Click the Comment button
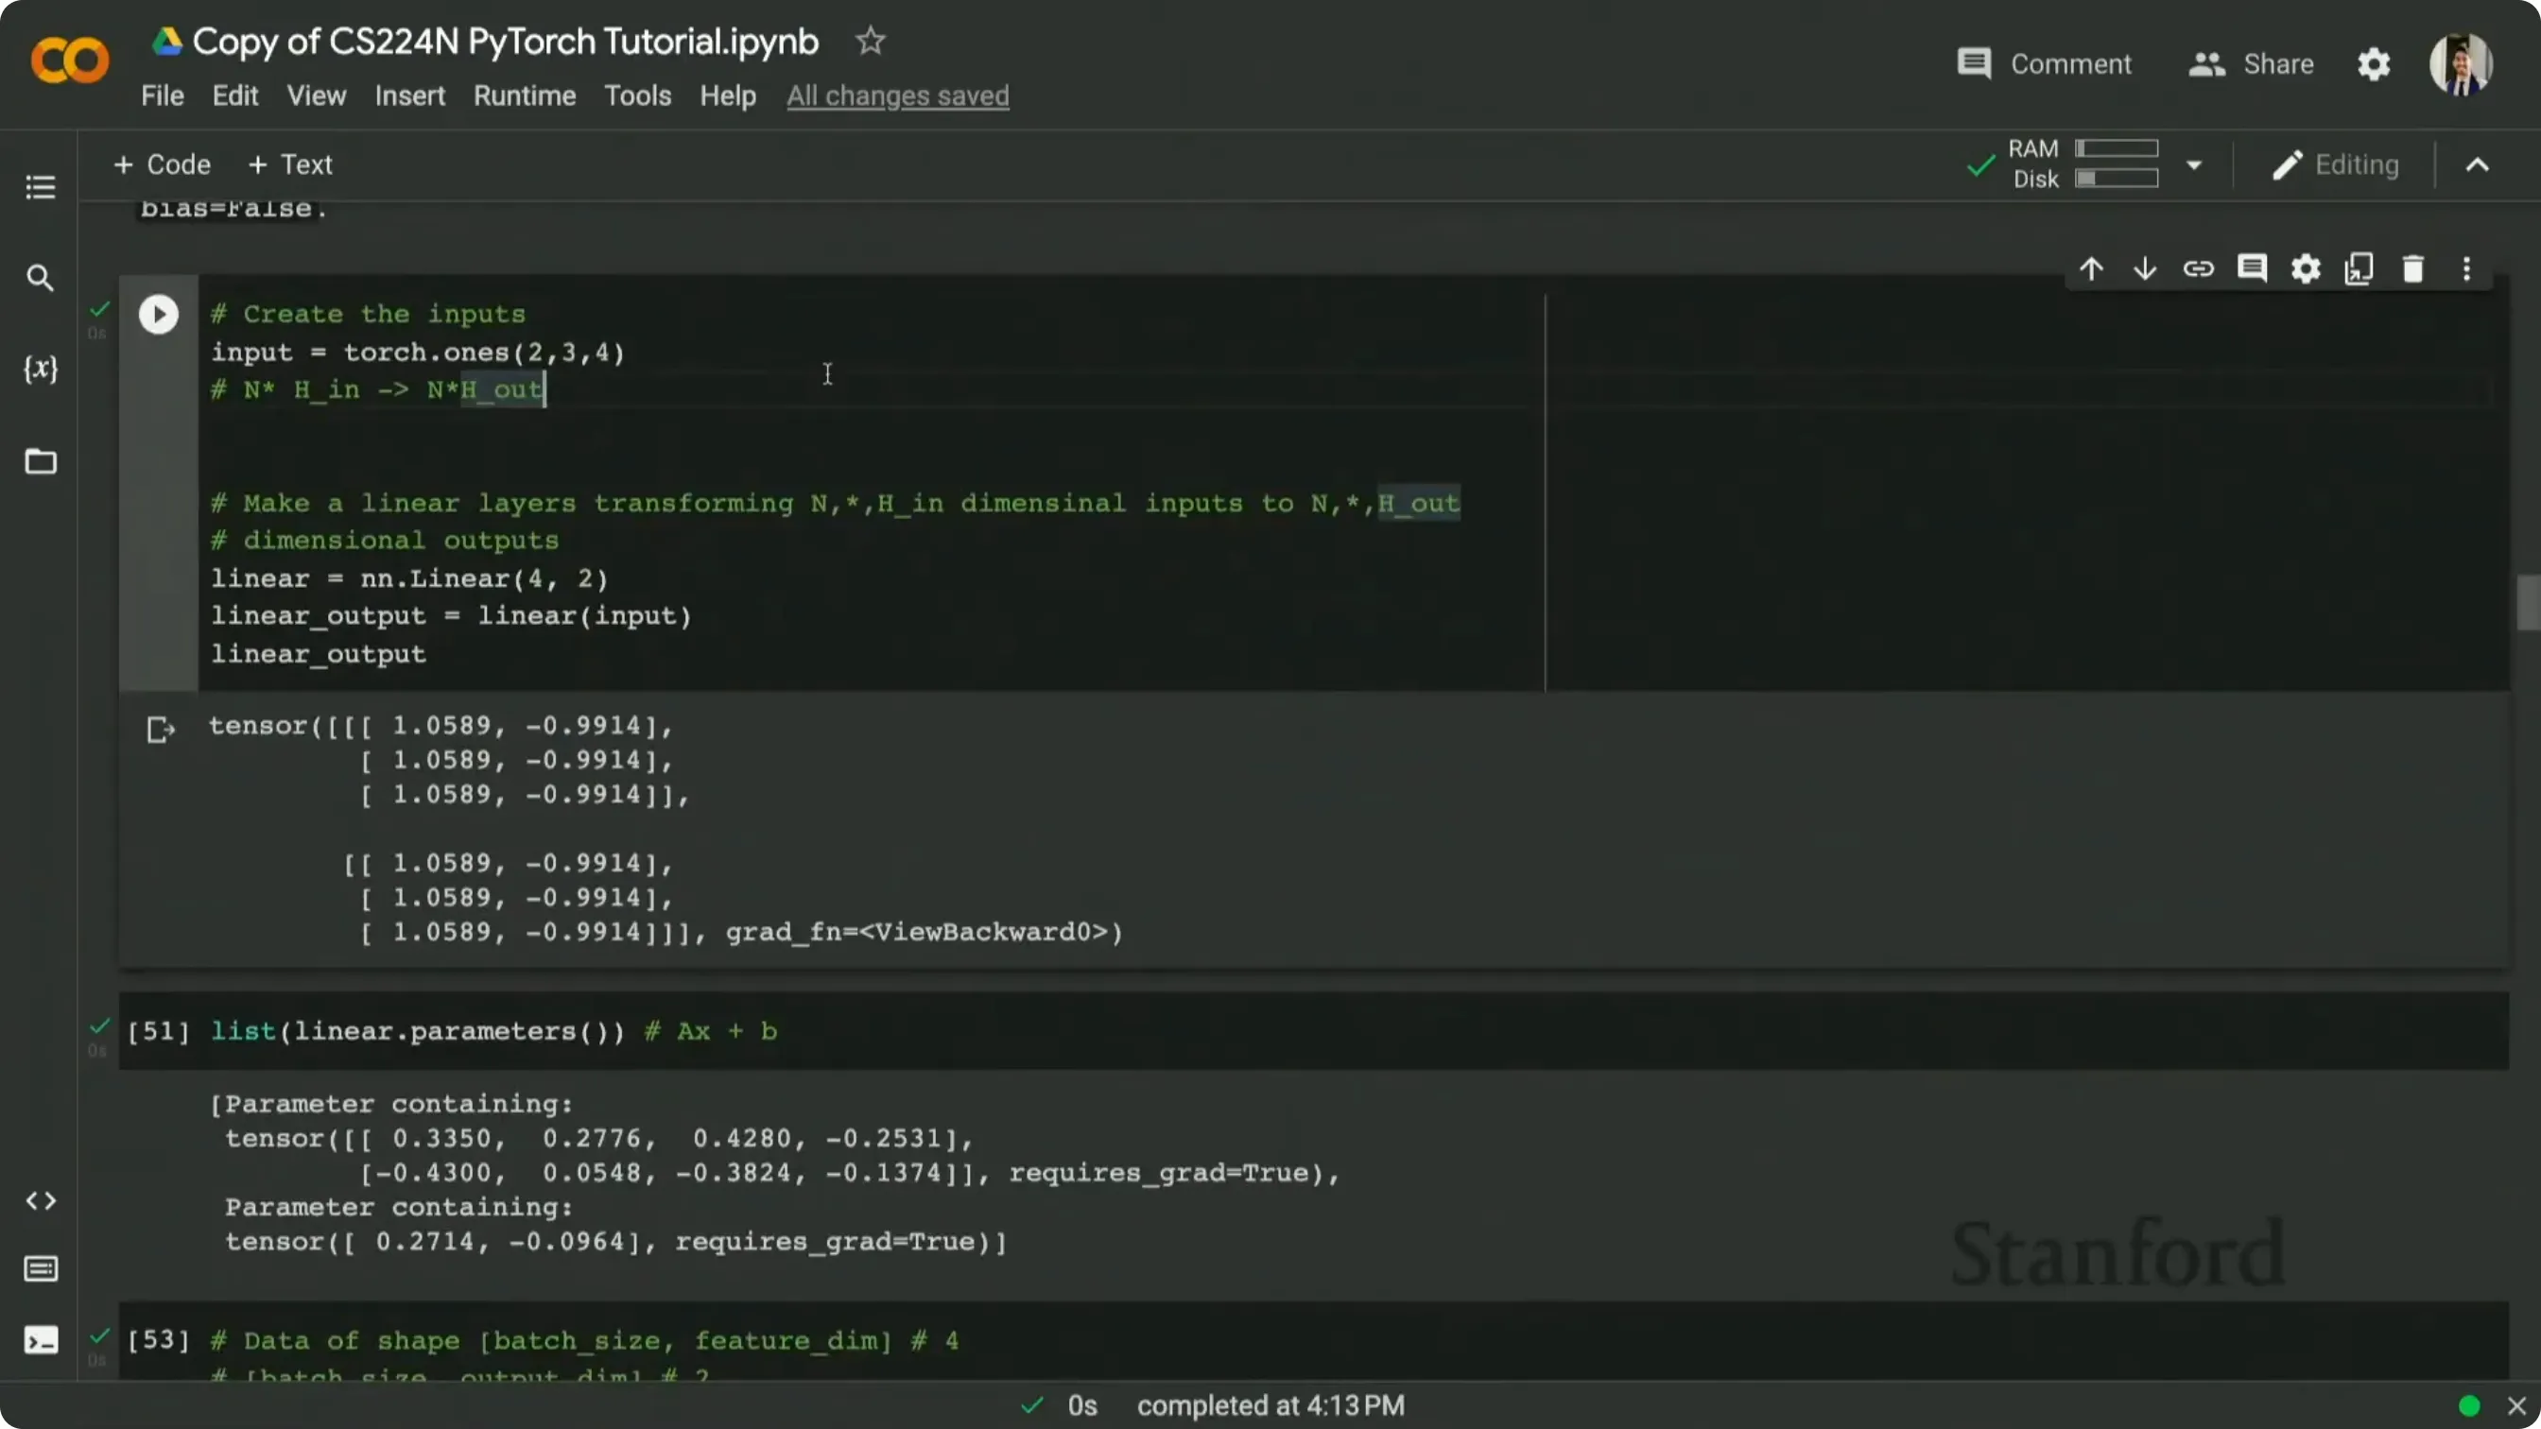Screen dimensions: 2541x1429 [x=2044, y=64]
